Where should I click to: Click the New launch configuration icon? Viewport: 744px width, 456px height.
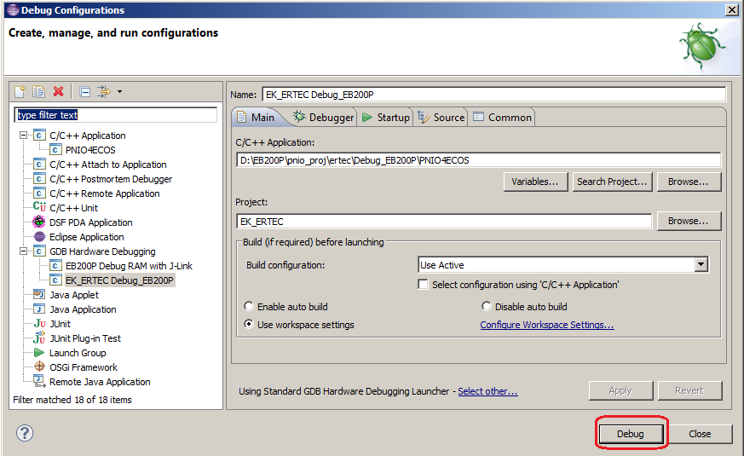[x=20, y=91]
